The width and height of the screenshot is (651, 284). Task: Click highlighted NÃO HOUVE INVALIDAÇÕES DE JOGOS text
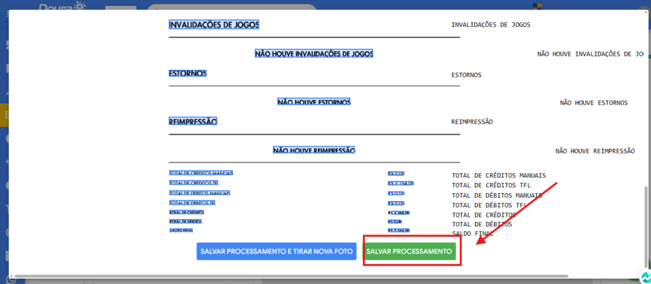(313, 54)
